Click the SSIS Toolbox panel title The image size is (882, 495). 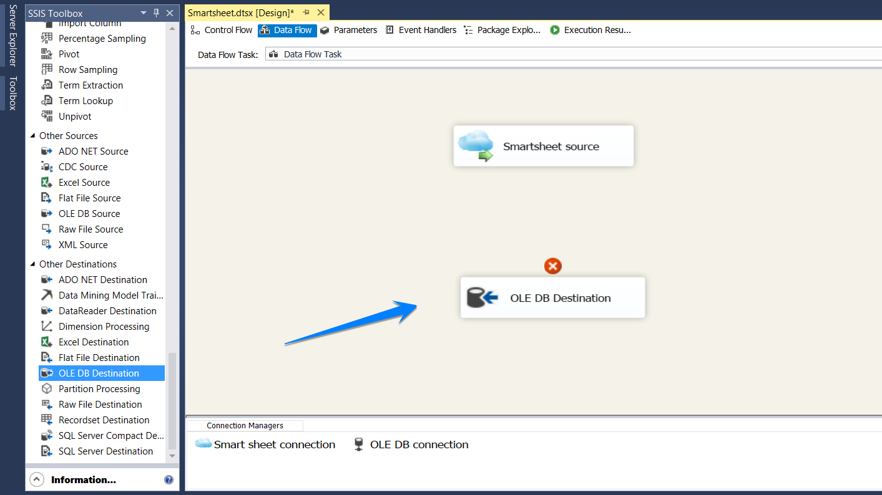coord(55,13)
